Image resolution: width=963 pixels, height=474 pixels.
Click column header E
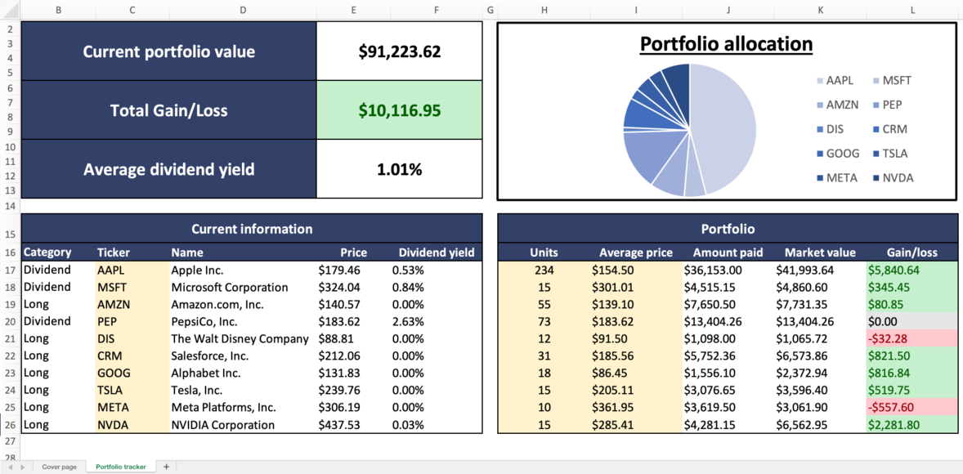353,11
